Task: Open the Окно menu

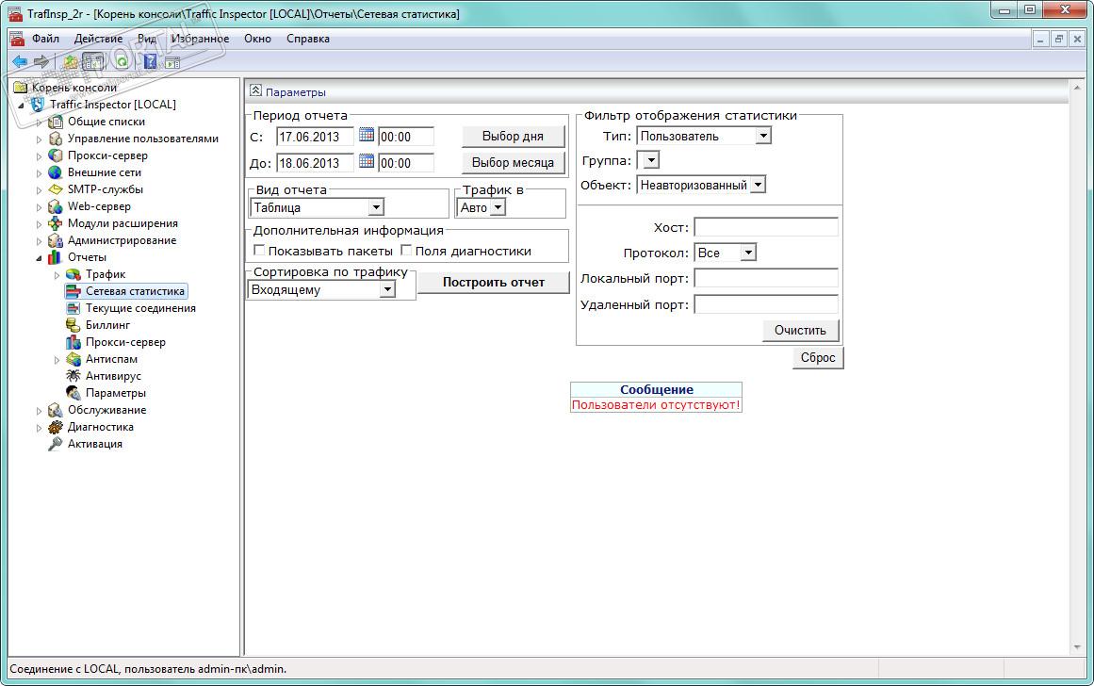Action: [257, 39]
